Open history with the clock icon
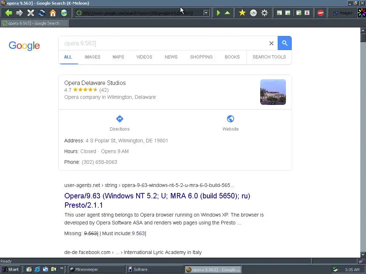 253,13
